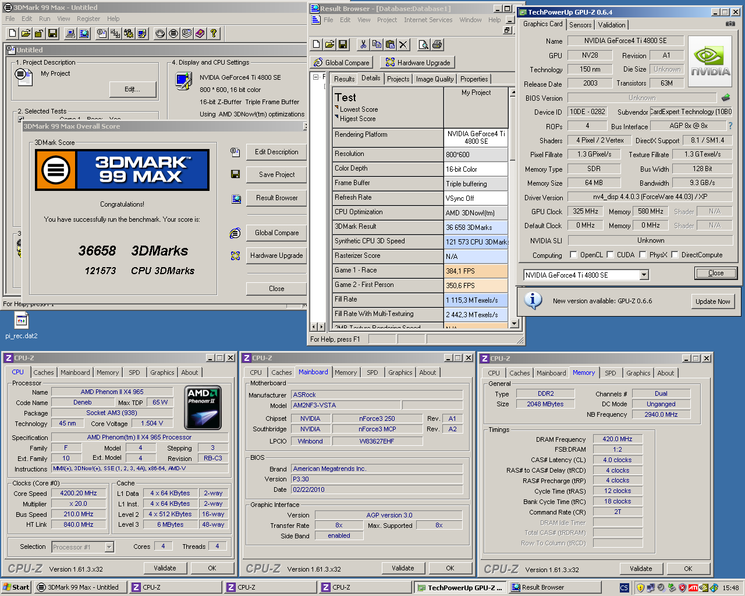Click the Save Project button in score dialog

(276, 175)
